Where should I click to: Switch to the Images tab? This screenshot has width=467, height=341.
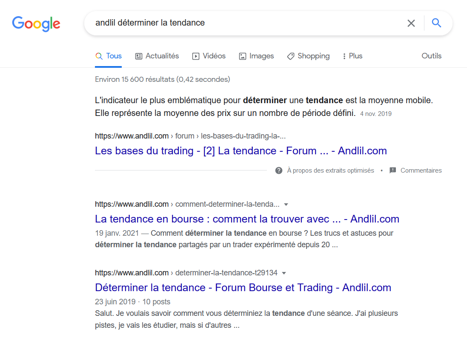point(256,56)
